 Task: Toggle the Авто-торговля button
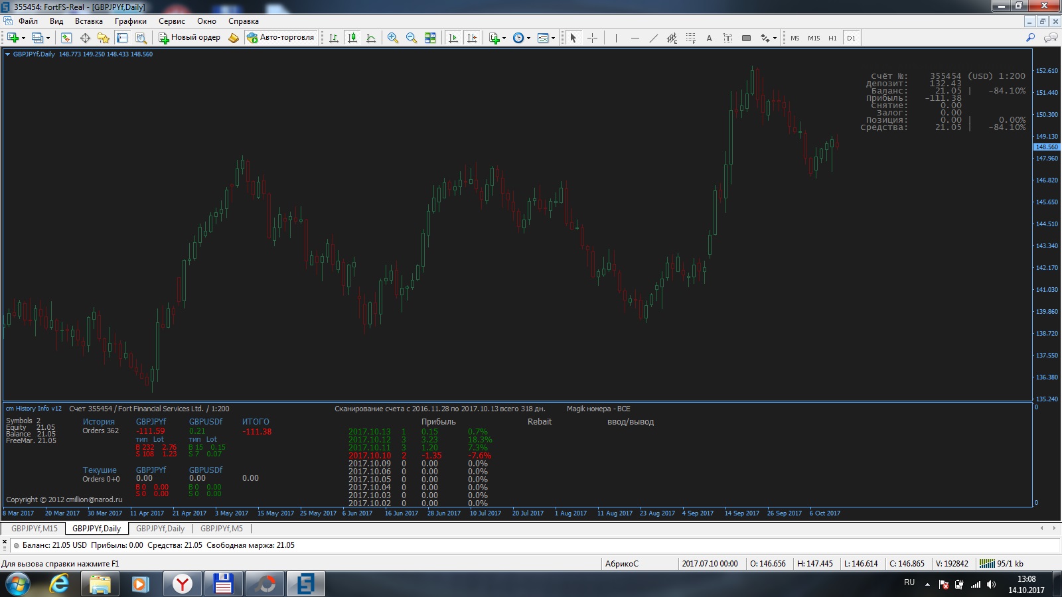(x=280, y=38)
